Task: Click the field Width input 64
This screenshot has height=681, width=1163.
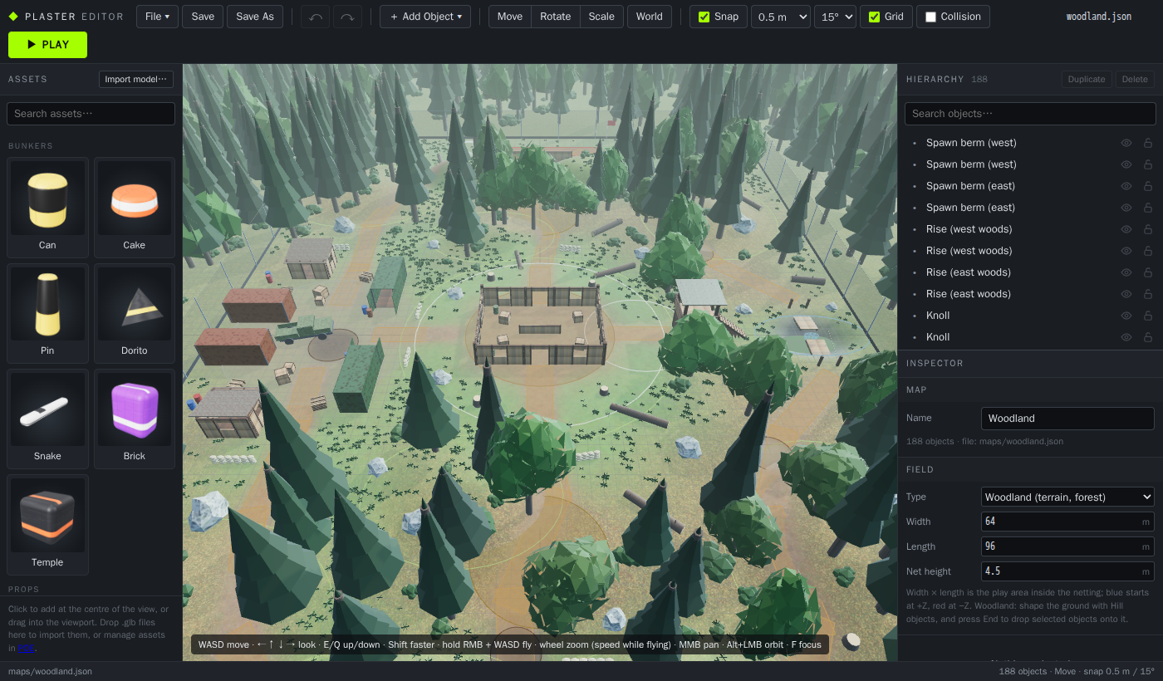Action: tap(1067, 522)
